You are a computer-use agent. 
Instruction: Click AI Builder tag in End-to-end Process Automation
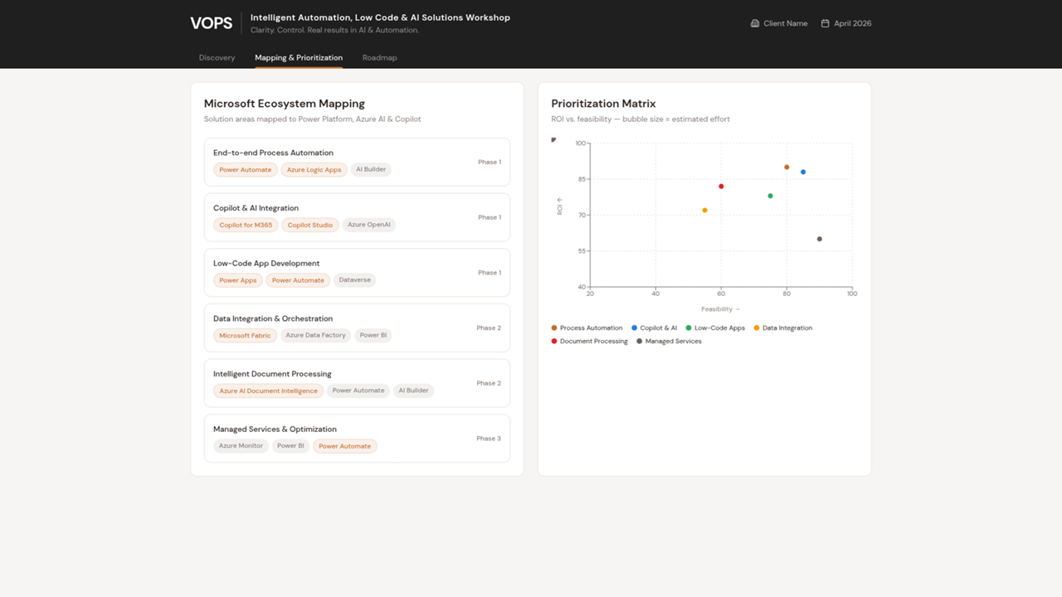pyautogui.click(x=371, y=169)
